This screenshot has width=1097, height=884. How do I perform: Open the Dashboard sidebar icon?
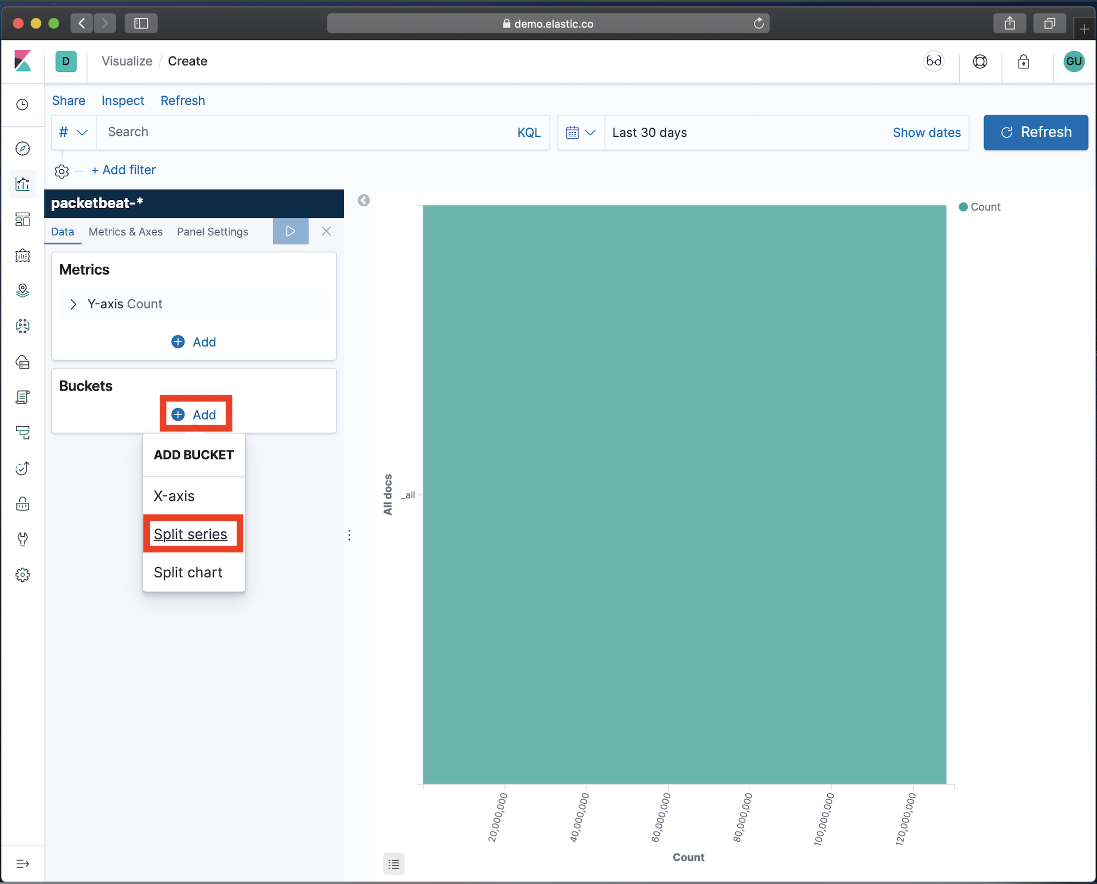pyautogui.click(x=22, y=219)
